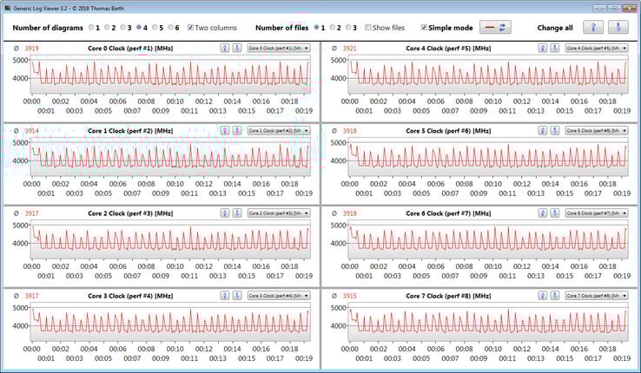Click the line style swap button beside Simple mode
Screen dimensions: 641x373
(x=495, y=28)
